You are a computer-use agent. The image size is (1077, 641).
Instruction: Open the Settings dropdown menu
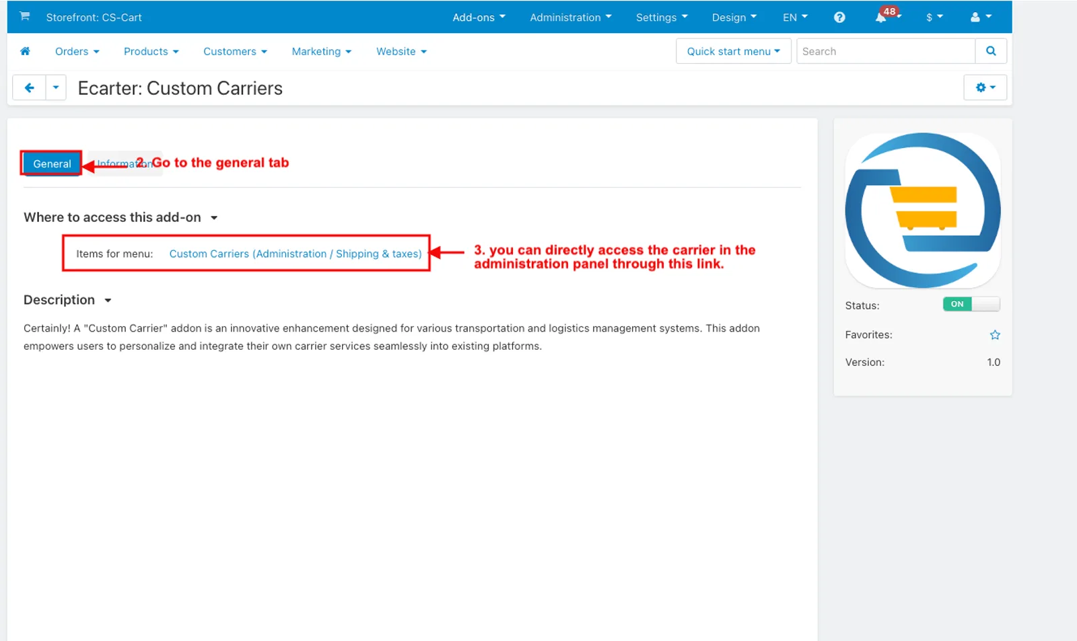(662, 17)
